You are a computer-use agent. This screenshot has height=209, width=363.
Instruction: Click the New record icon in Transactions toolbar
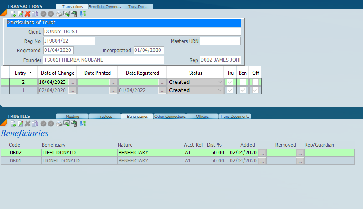click(x=13, y=14)
